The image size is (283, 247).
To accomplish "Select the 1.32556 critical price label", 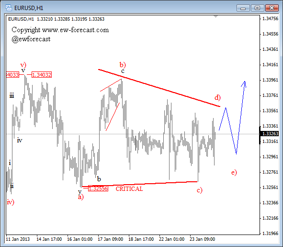I will pyautogui.click(x=98, y=188).
